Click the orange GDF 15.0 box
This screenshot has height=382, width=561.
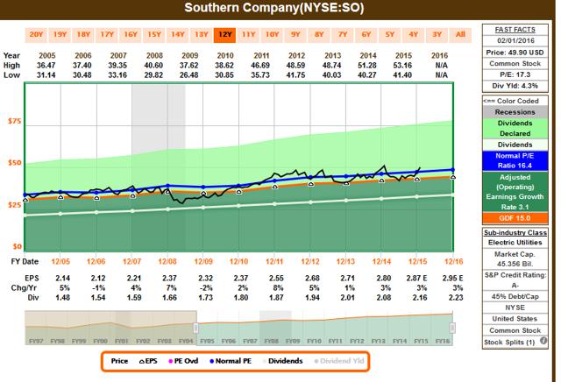point(515,218)
